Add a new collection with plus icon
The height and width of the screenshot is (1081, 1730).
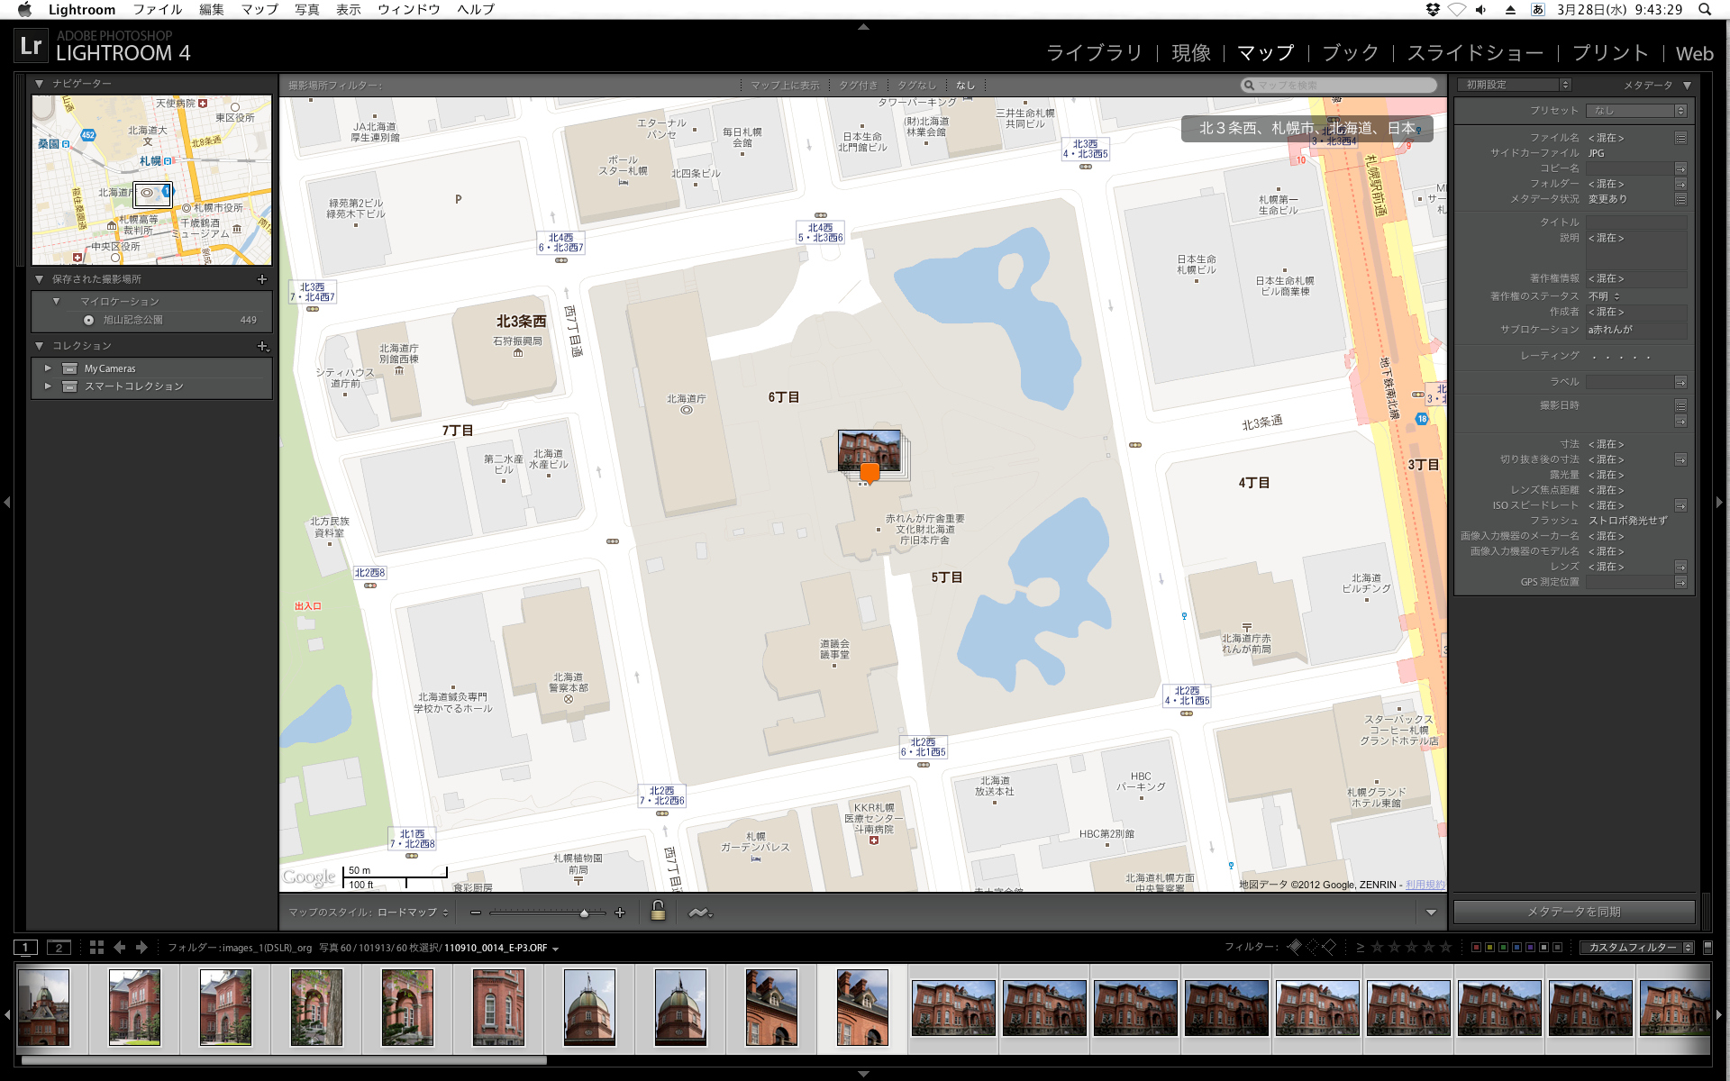click(262, 346)
